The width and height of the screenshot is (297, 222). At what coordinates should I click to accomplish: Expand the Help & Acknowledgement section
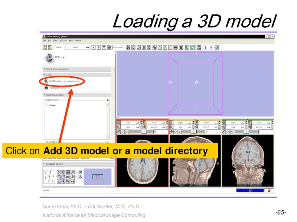pyautogui.click(x=77, y=69)
